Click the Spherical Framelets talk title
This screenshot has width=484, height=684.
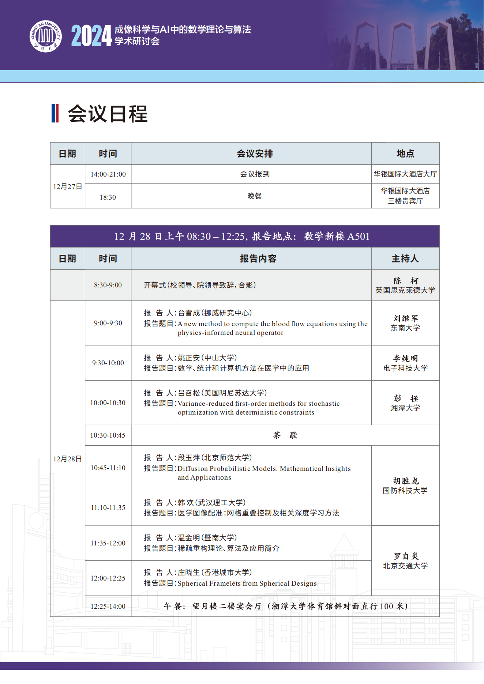pos(247,583)
